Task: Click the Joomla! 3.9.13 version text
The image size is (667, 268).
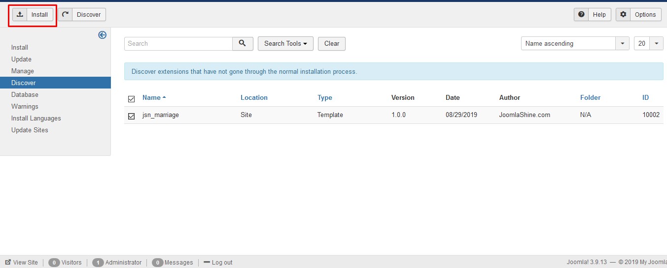Action: (x=588, y=263)
